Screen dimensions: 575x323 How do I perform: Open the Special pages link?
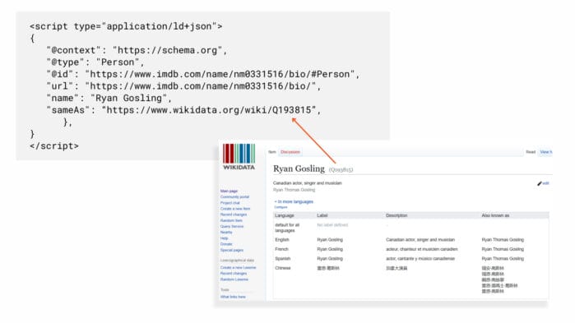click(x=232, y=250)
